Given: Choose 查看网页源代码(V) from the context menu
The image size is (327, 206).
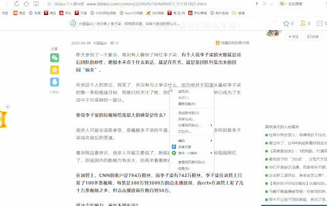Looking at the screenshot, I should pyautogui.click(x=192, y=162).
